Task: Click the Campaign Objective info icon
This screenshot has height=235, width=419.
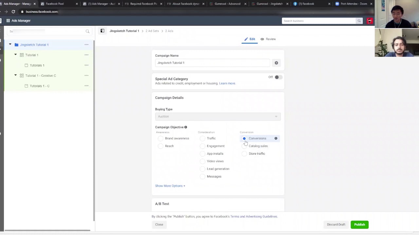Action: pyautogui.click(x=186, y=127)
